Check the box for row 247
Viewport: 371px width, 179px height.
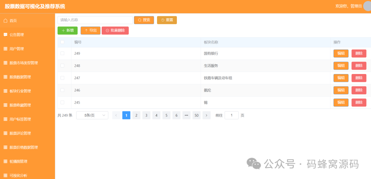click(63, 78)
